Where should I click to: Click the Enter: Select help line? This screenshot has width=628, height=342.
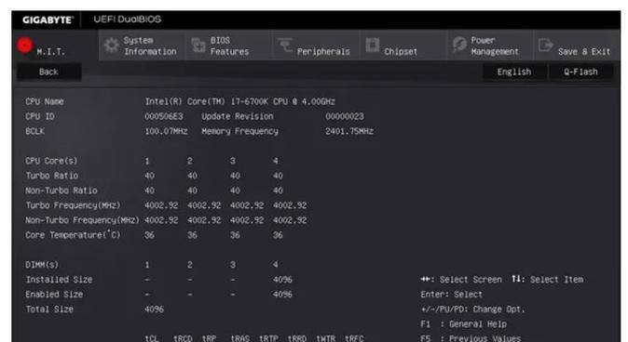coord(451,294)
